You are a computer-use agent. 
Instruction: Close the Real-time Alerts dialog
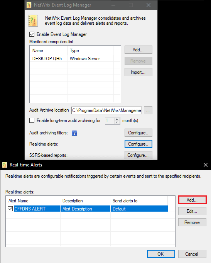coord(206,165)
